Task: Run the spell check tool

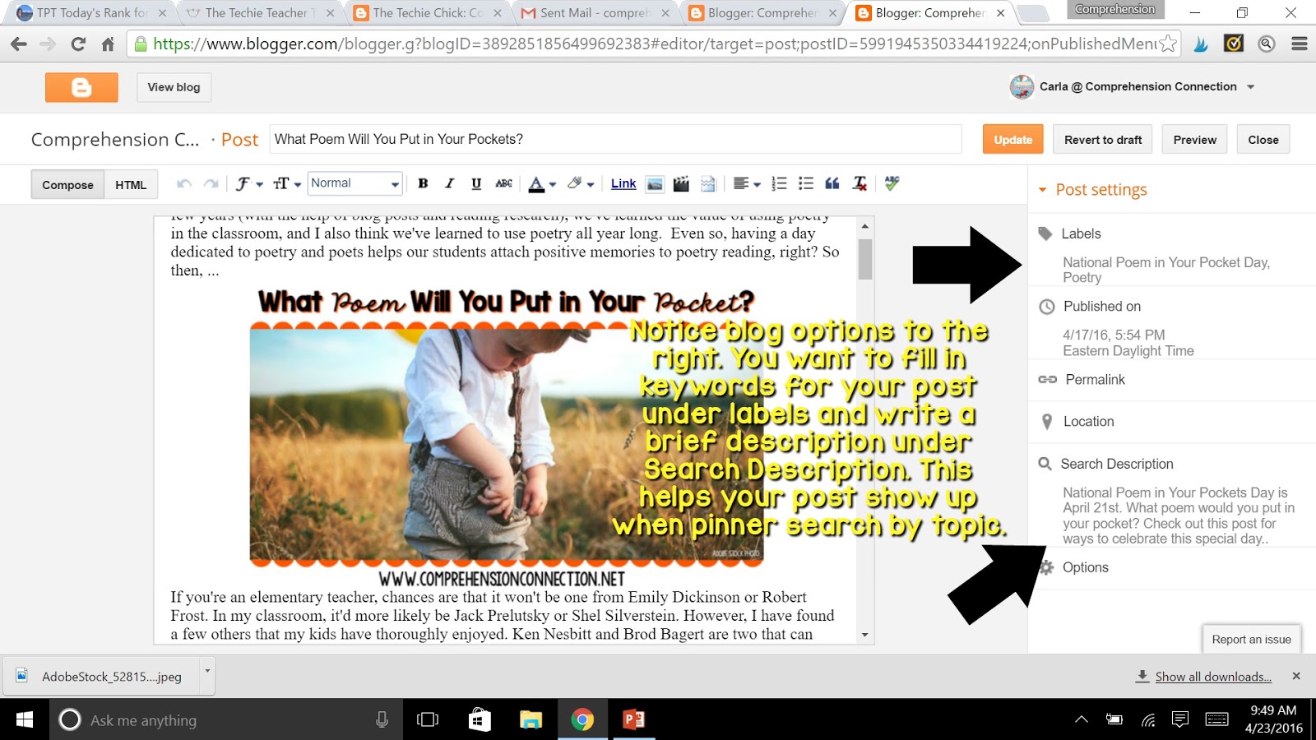Action: 892,184
